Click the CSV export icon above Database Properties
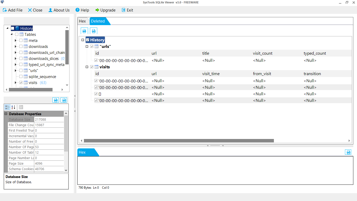The height and width of the screenshot is (201, 357). click(56, 100)
